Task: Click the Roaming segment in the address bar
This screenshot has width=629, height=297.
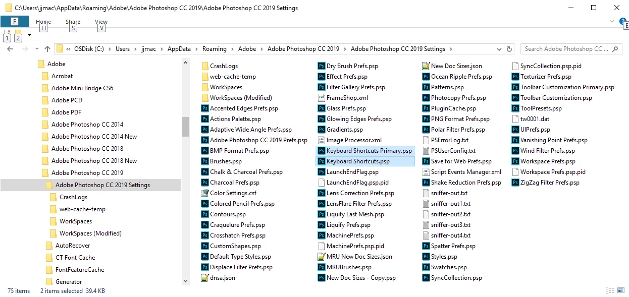Action: click(x=215, y=49)
